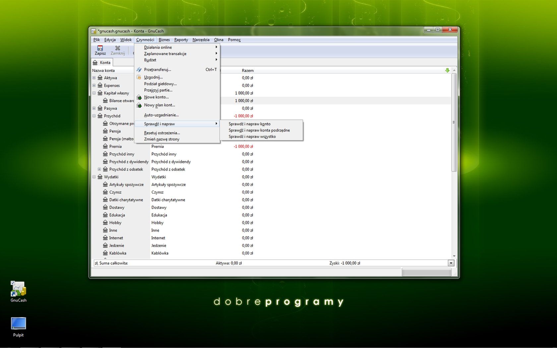Click Resetuj ostrzeżenia menu entry
557x348 pixels.
click(x=177, y=133)
